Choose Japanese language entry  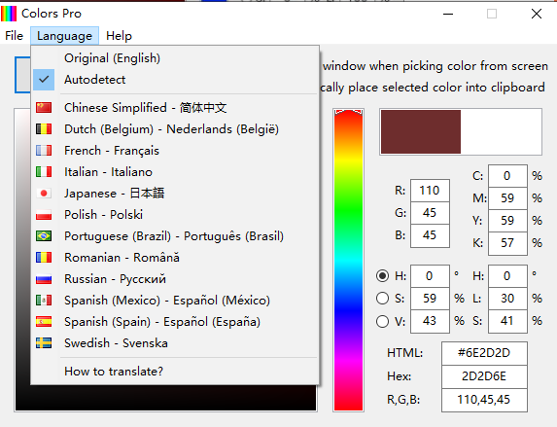coord(175,193)
